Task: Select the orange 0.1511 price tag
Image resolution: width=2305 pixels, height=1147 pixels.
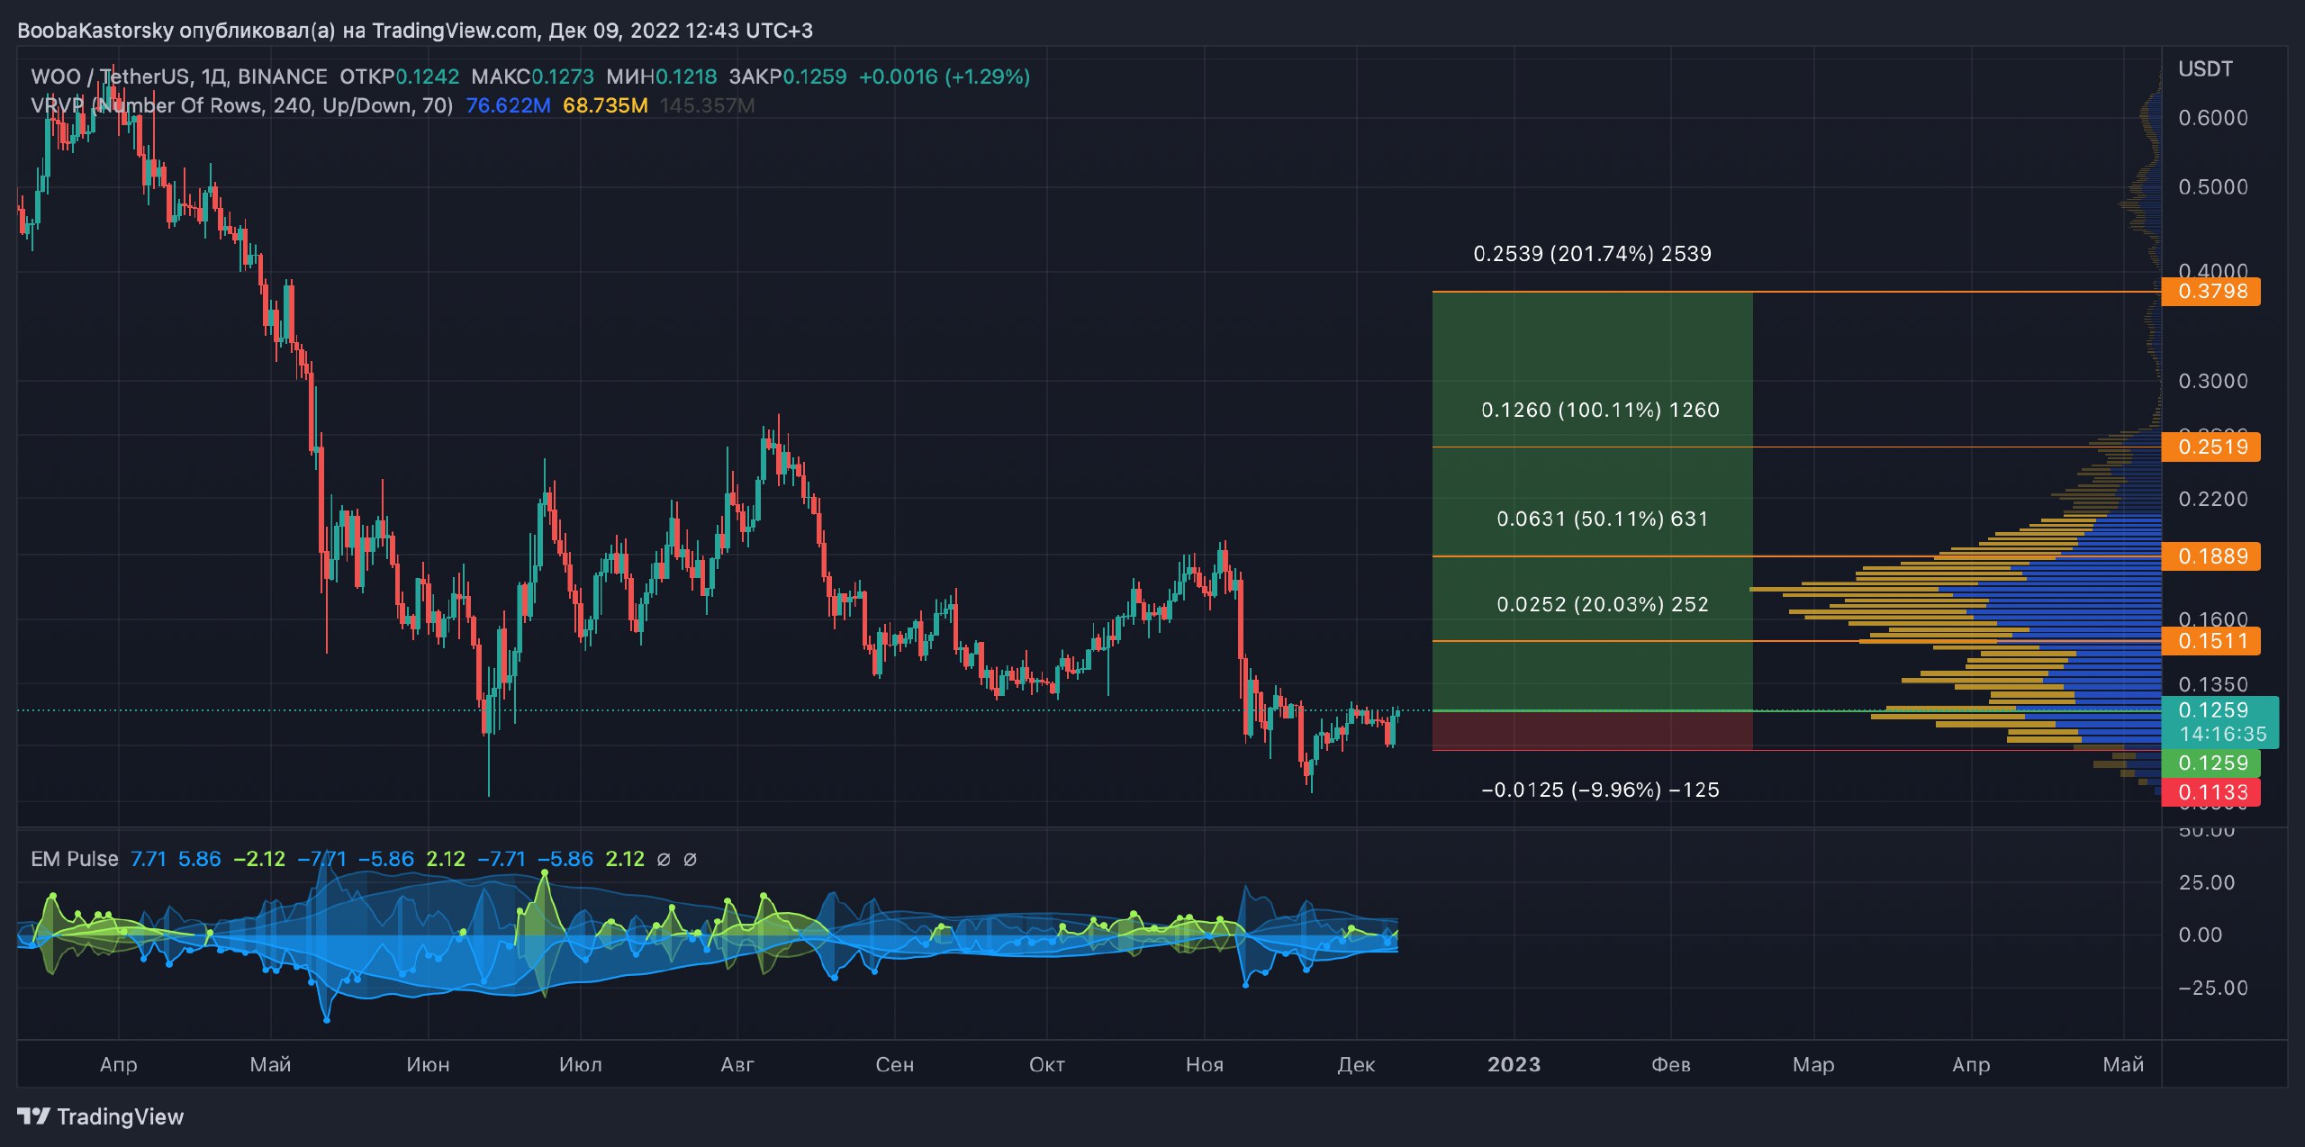Action: [2210, 641]
